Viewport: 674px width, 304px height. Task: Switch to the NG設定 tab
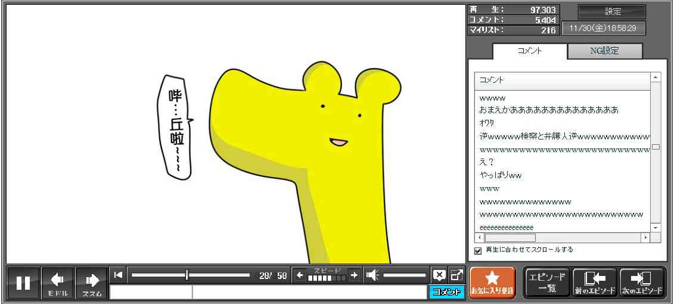[x=604, y=51]
